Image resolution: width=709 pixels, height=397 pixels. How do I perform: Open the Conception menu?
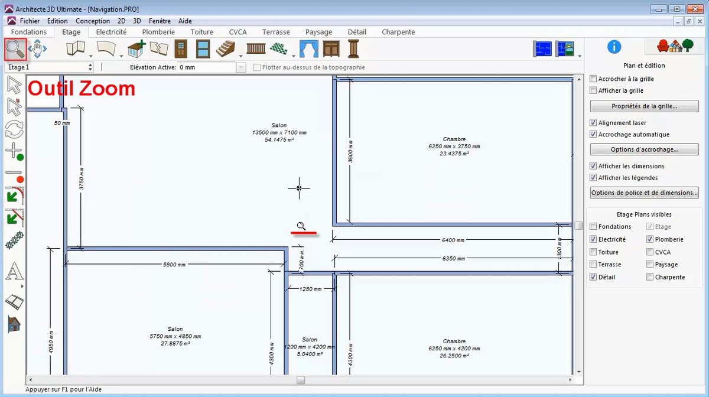tap(93, 21)
